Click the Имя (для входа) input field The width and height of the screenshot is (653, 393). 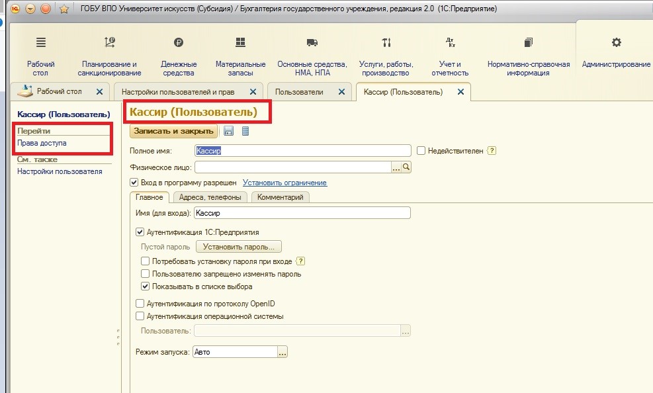pyautogui.click(x=302, y=213)
